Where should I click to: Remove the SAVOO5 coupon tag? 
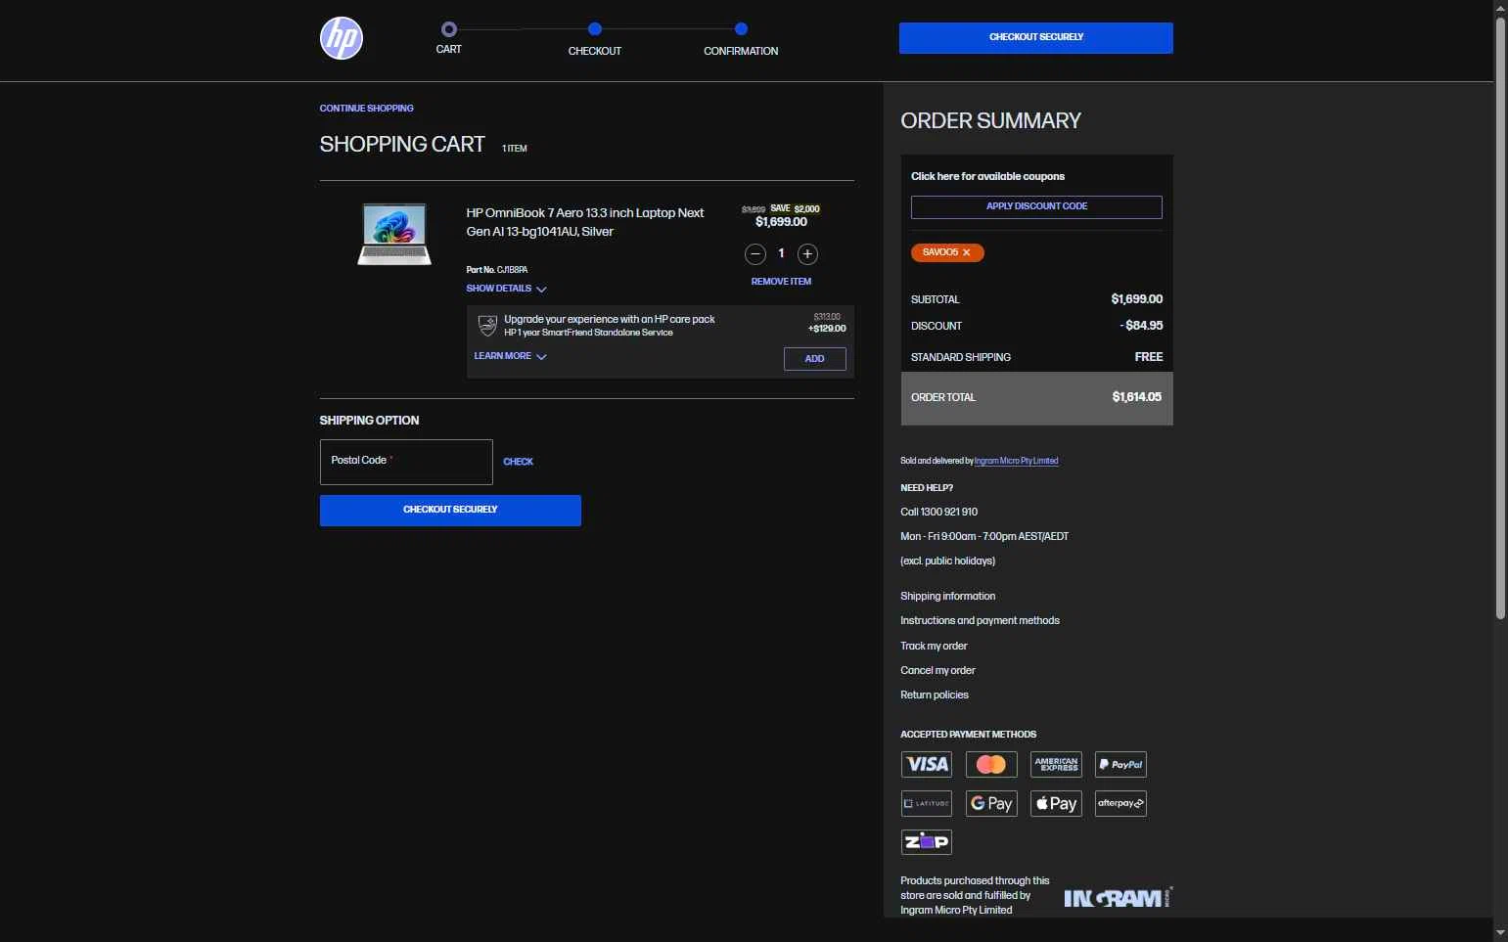967,252
